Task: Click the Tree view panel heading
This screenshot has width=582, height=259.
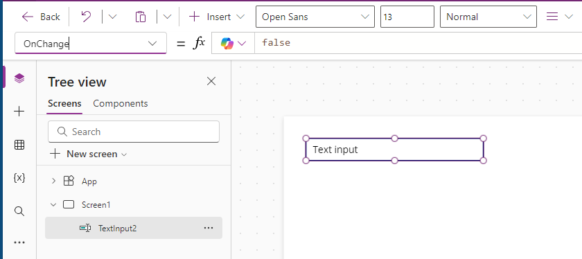Action: point(77,82)
